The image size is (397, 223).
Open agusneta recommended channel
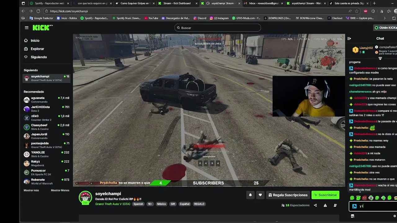tap(47, 100)
